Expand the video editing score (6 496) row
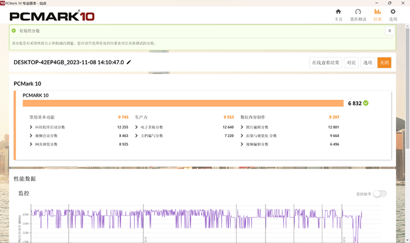This screenshot has height=243, width=410. coord(289,144)
